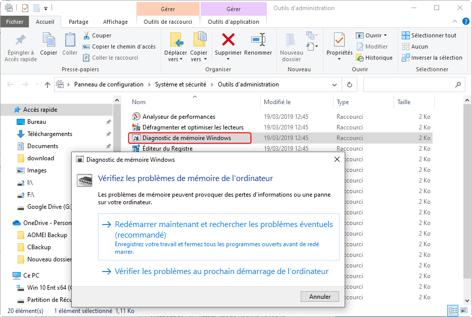Viewport: 472px width, 317px height.
Task: Click Coller le raccourci command
Action: pos(110,58)
